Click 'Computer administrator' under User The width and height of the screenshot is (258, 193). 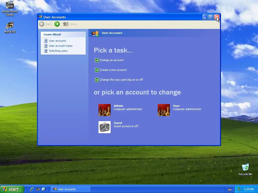pos(187,109)
